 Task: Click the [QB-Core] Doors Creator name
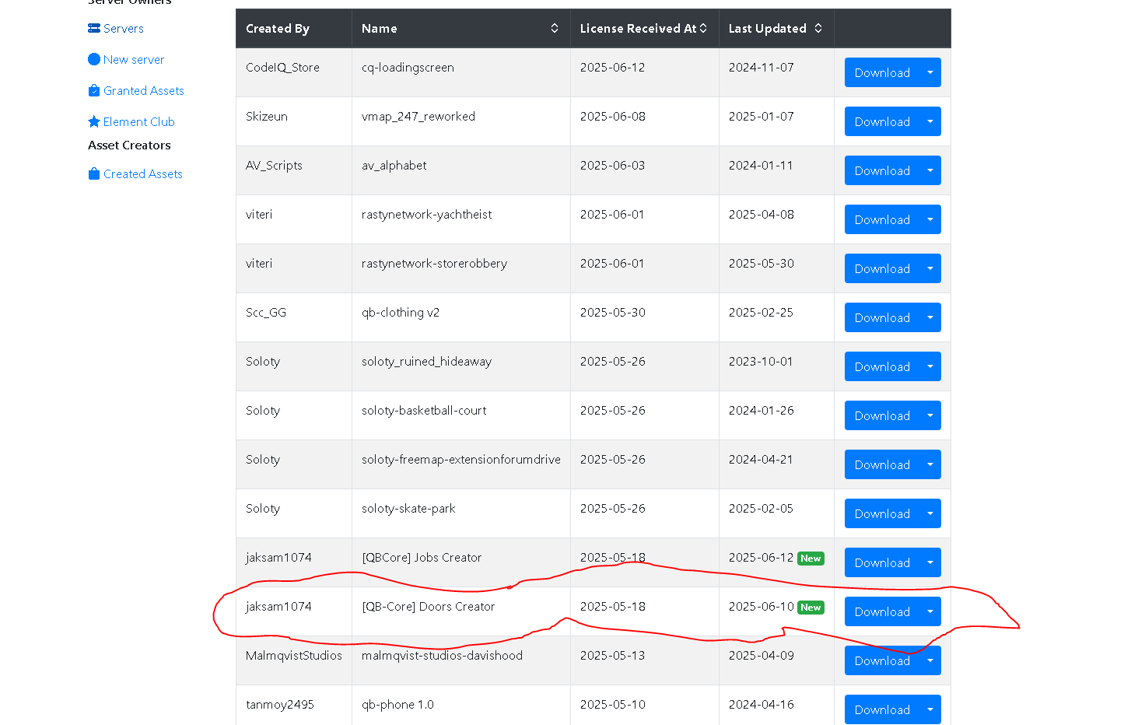pos(429,606)
